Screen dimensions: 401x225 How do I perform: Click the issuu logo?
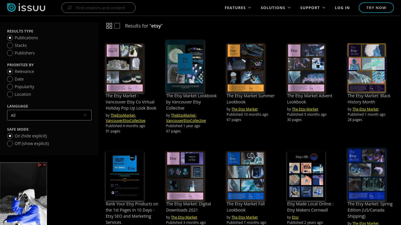point(26,8)
